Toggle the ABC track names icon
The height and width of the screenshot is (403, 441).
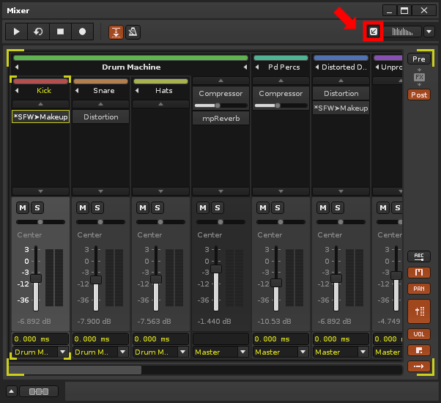(419, 256)
